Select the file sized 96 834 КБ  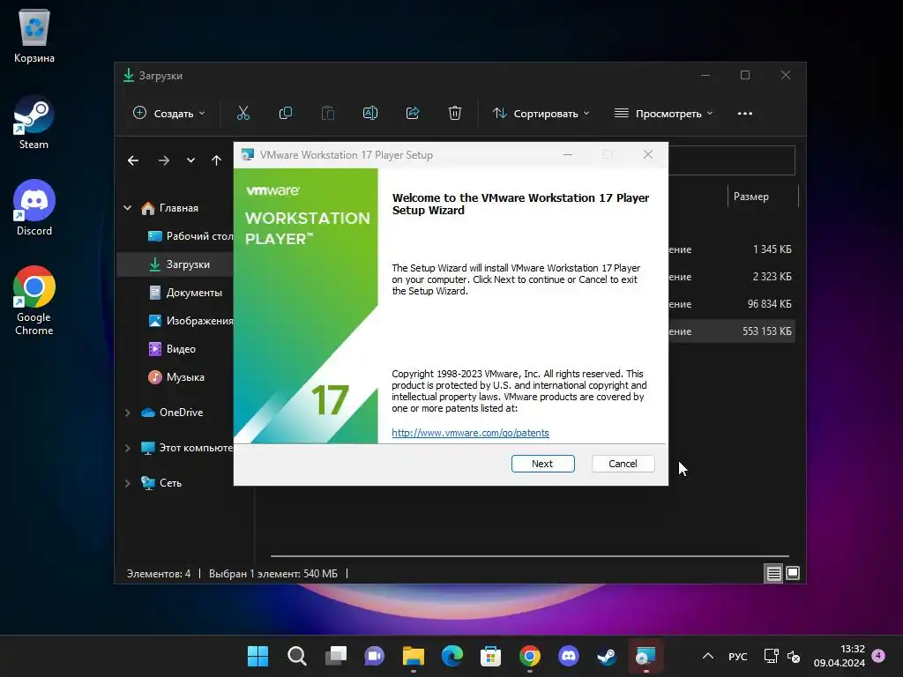[x=731, y=304]
